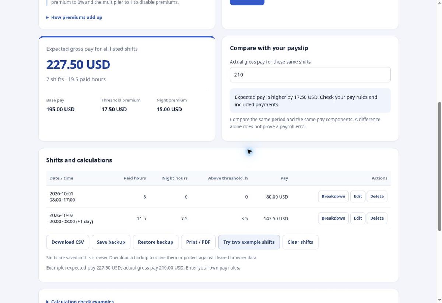The width and height of the screenshot is (442, 303).
Task: Click the 'Shifts and calculations' heading
Action: coord(79,160)
